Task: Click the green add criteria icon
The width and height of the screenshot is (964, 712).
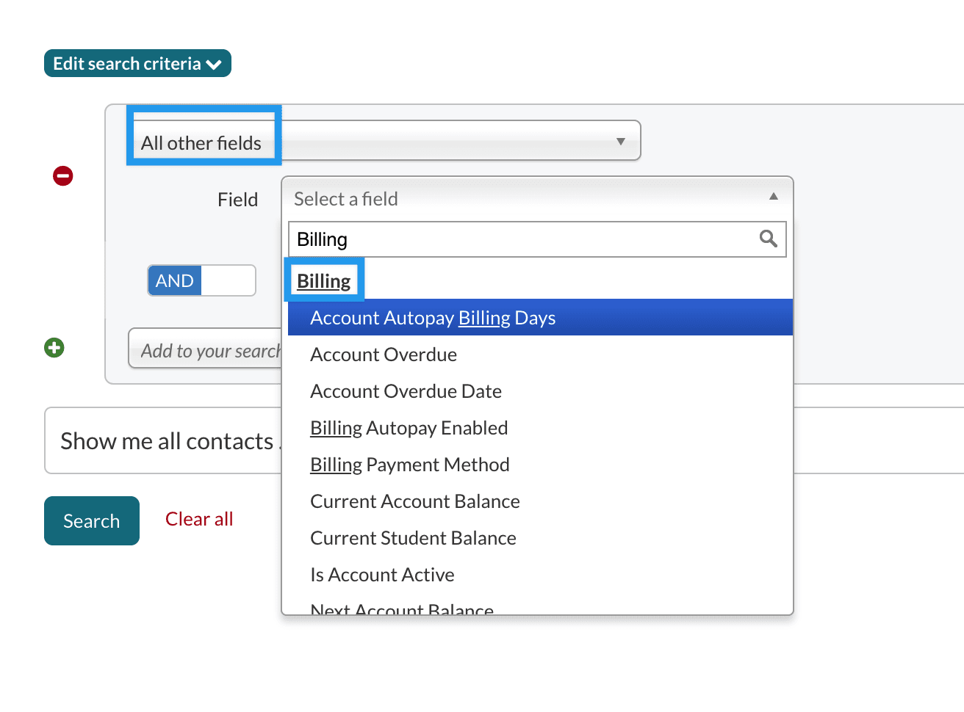Action: click(54, 348)
